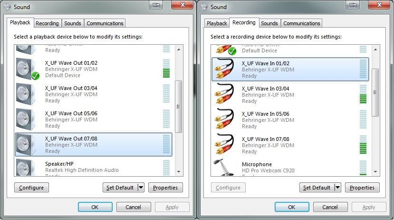Click the Sound title icon in Playback window
The height and width of the screenshot is (220, 394).
click(7, 7)
